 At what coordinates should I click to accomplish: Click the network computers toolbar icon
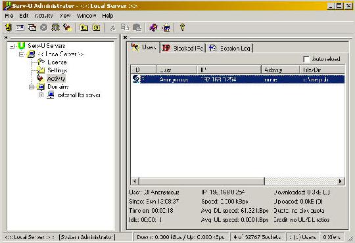coord(55,28)
